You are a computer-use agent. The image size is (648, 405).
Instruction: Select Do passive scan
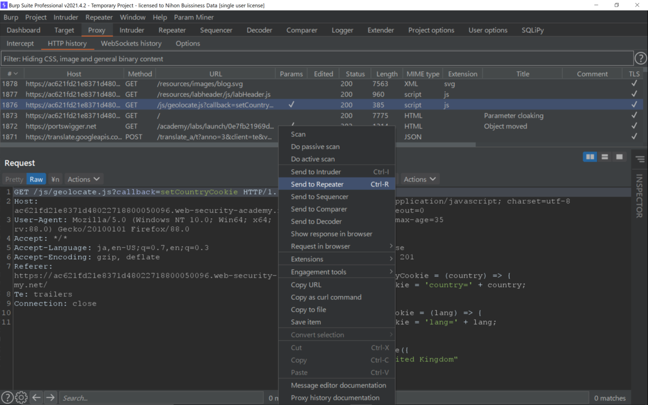pos(336,147)
